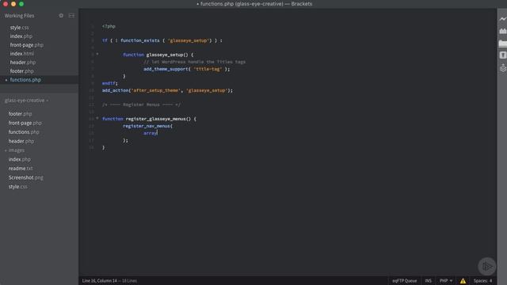Open functions.php in project tree

coord(24,132)
